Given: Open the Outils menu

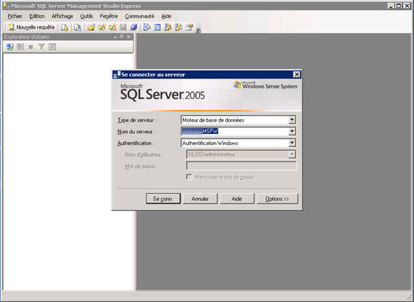Looking at the screenshot, I should [87, 16].
